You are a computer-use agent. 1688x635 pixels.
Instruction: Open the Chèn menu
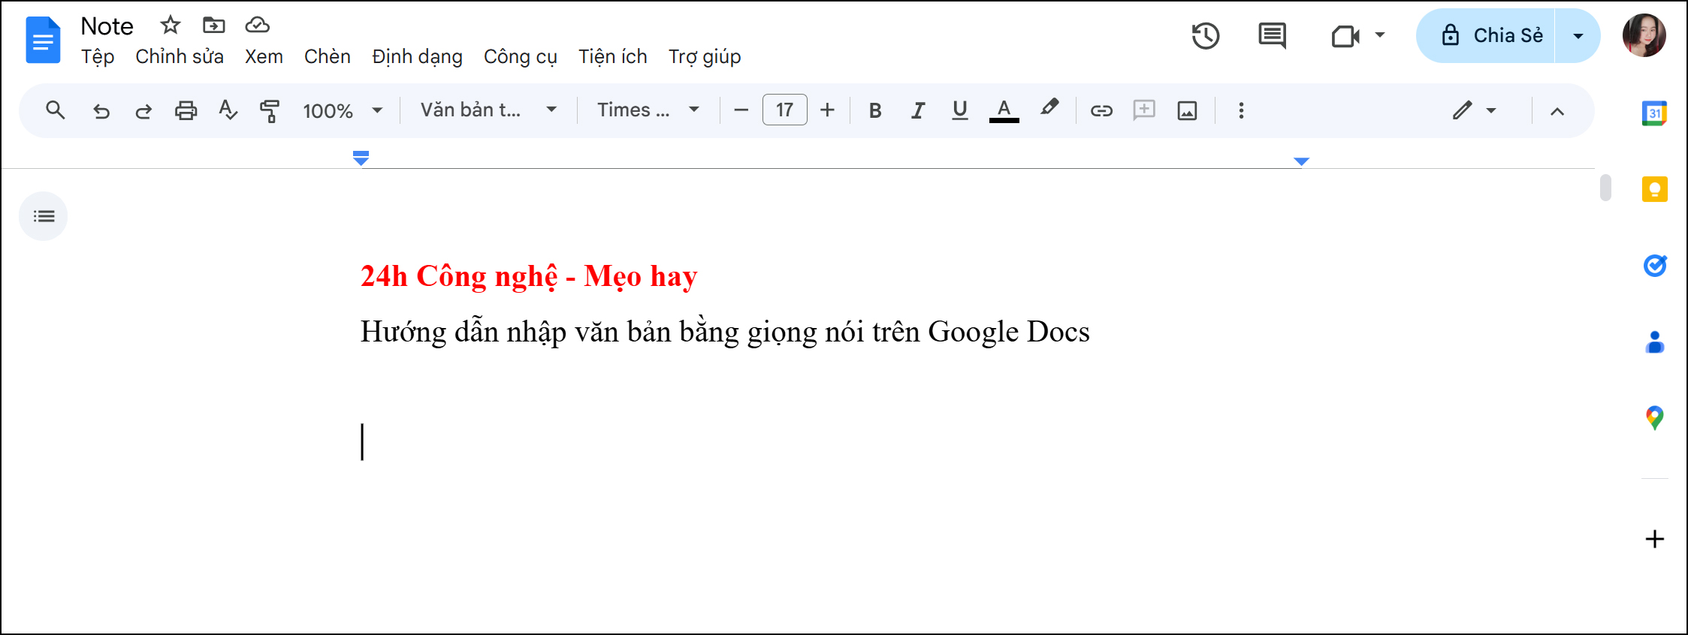tap(328, 57)
